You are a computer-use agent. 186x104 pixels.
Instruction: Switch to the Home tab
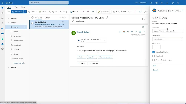pyautogui.click(x=9, y=7)
